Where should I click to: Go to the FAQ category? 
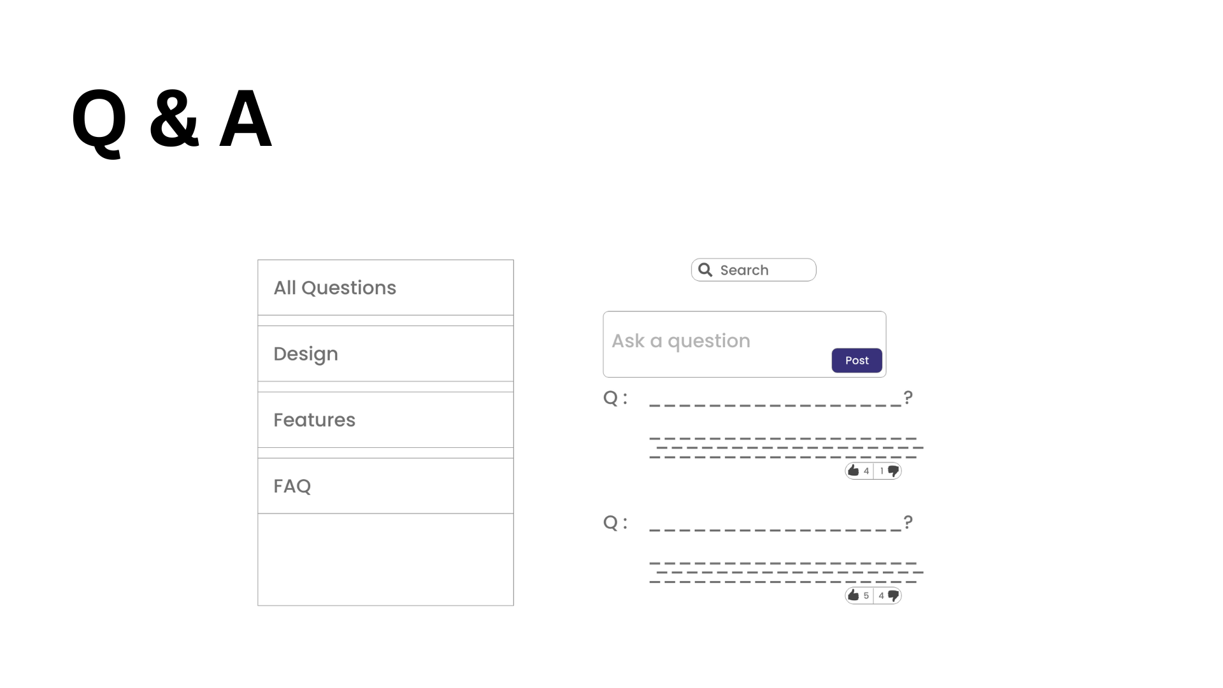click(385, 486)
